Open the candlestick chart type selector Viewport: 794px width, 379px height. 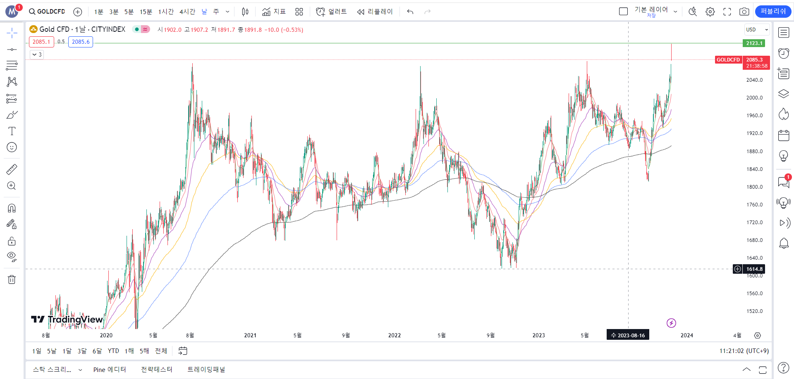245,12
